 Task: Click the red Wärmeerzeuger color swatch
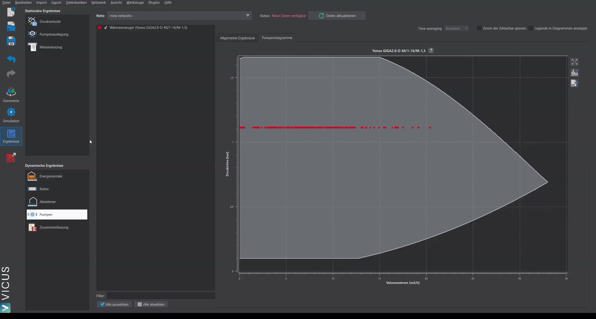[100, 28]
